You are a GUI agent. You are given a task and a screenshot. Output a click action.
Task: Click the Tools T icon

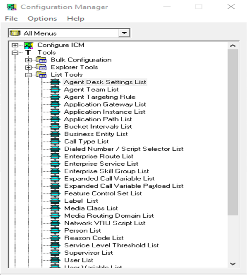[x=28, y=52]
